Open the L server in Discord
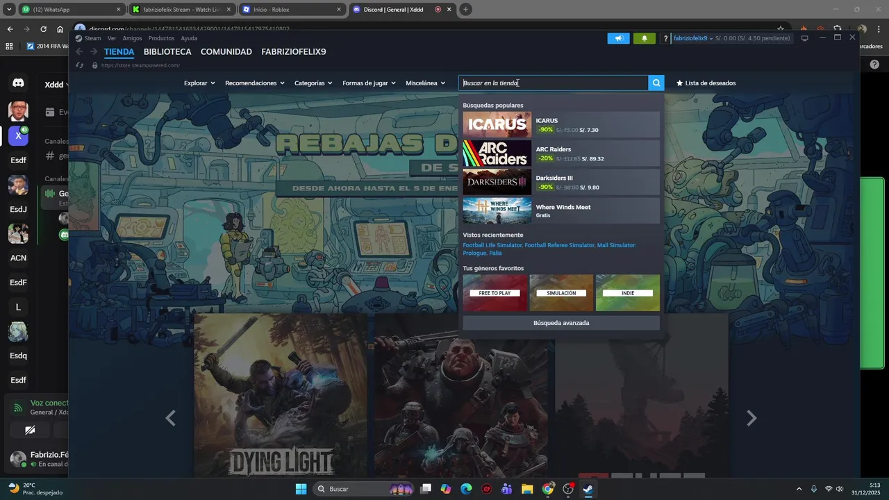Image resolution: width=889 pixels, height=500 pixels. point(18,307)
